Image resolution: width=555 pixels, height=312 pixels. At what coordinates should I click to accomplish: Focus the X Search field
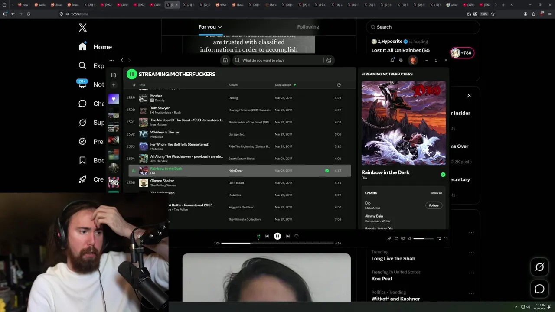point(423,27)
